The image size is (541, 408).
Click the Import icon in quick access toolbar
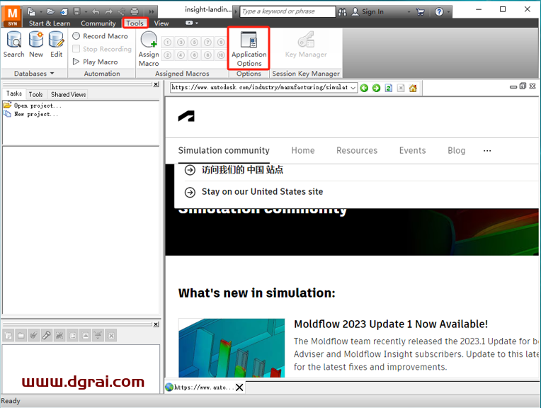(64, 12)
